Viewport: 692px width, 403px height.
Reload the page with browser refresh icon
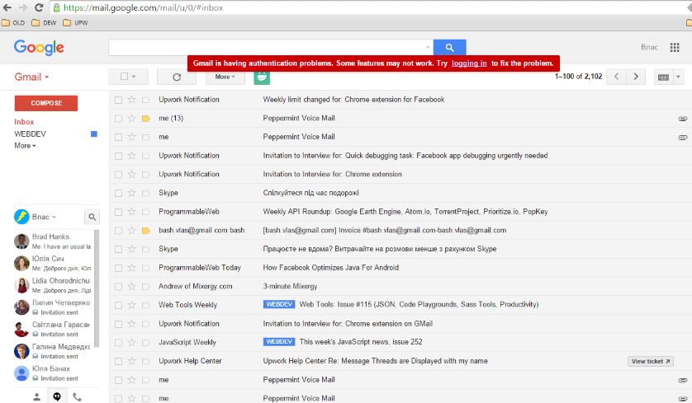pyautogui.click(x=39, y=7)
